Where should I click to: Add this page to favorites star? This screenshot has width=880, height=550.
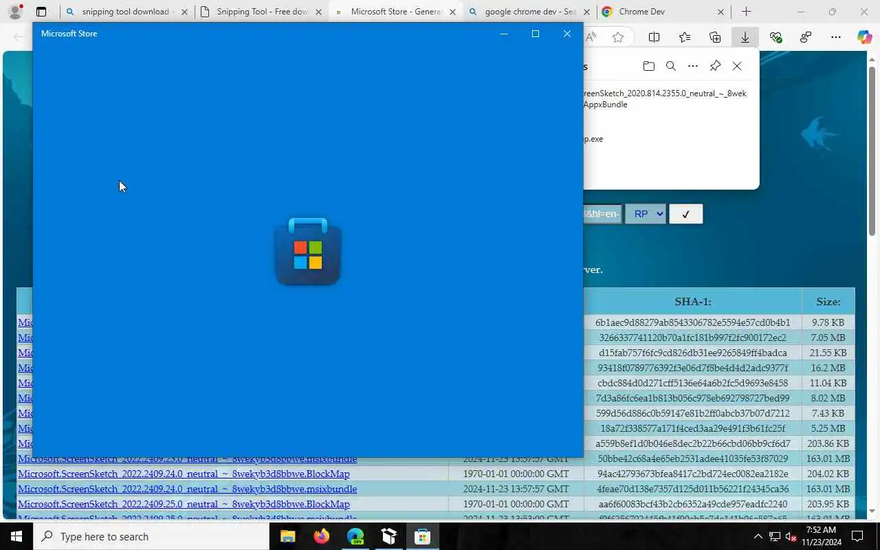pos(618,37)
